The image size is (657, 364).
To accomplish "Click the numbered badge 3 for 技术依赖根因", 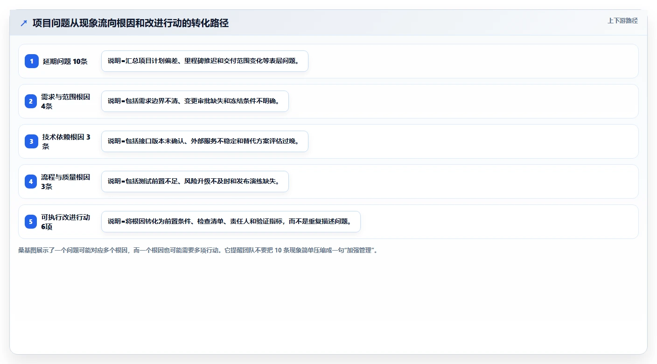I will tap(31, 141).
